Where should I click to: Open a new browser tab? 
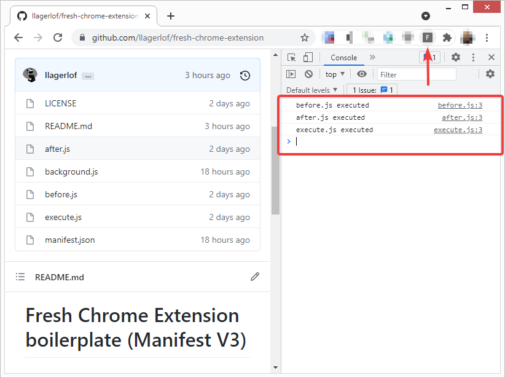tap(171, 16)
